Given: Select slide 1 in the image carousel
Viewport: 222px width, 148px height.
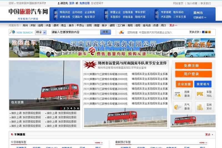Looking at the screenshot, I should coord(61,108).
